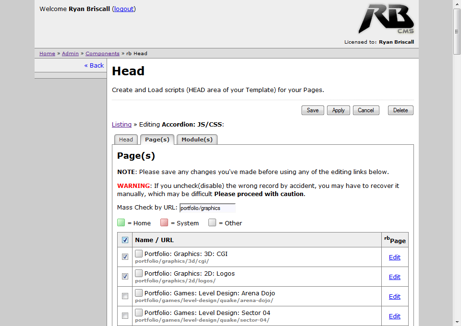Screen dimensions: 461x326
Task: Click the green Home legend swatch
Action: click(x=121, y=222)
